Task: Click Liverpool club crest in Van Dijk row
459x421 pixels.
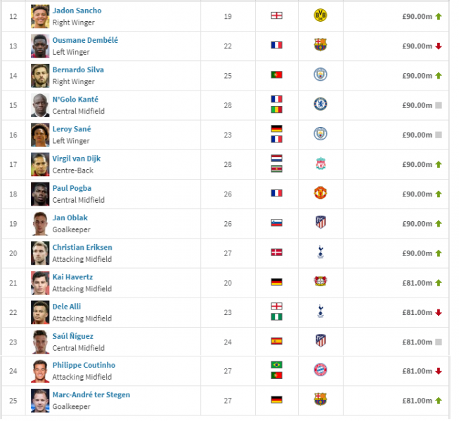Action: [321, 164]
